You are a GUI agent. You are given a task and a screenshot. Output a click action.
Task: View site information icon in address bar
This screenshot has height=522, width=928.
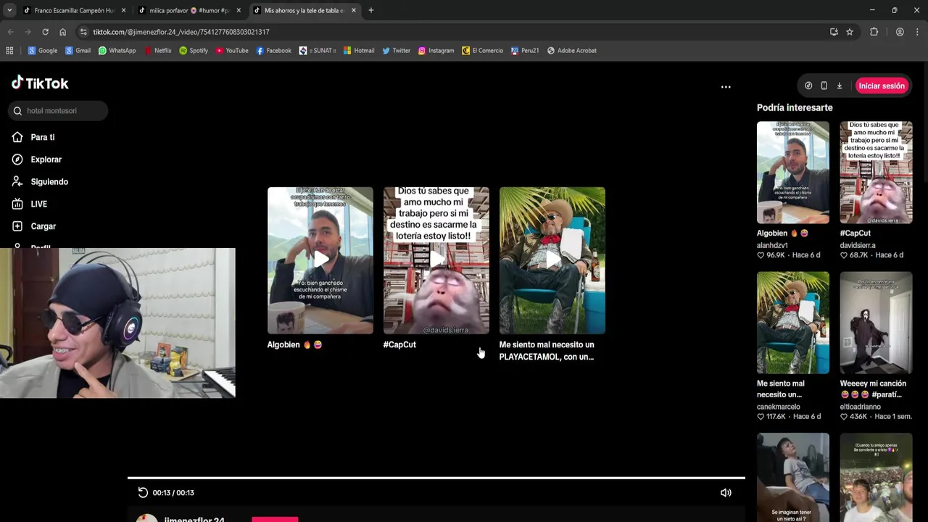[84, 32]
